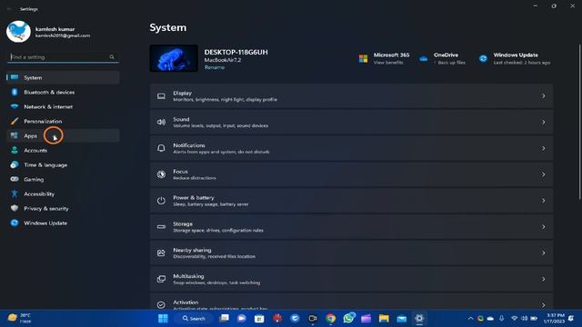The image size is (582, 327).
Task: Open the Display settings row
Action: (x=352, y=96)
